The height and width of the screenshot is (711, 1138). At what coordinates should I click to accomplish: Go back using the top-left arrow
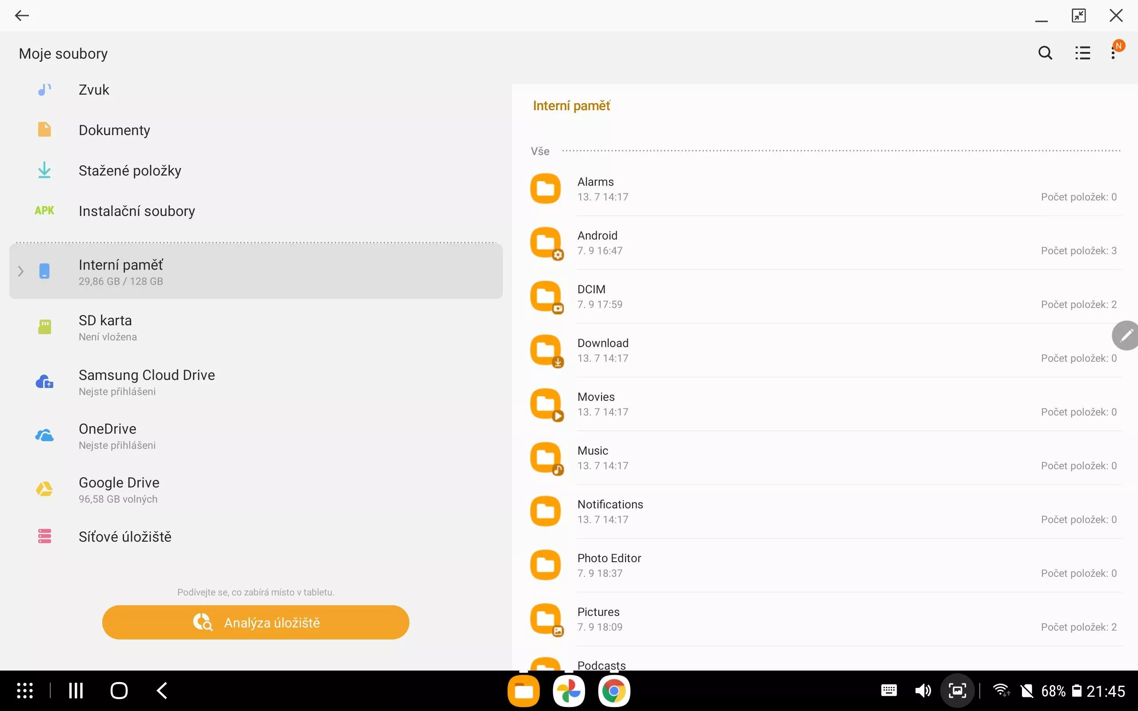point(22,16)
